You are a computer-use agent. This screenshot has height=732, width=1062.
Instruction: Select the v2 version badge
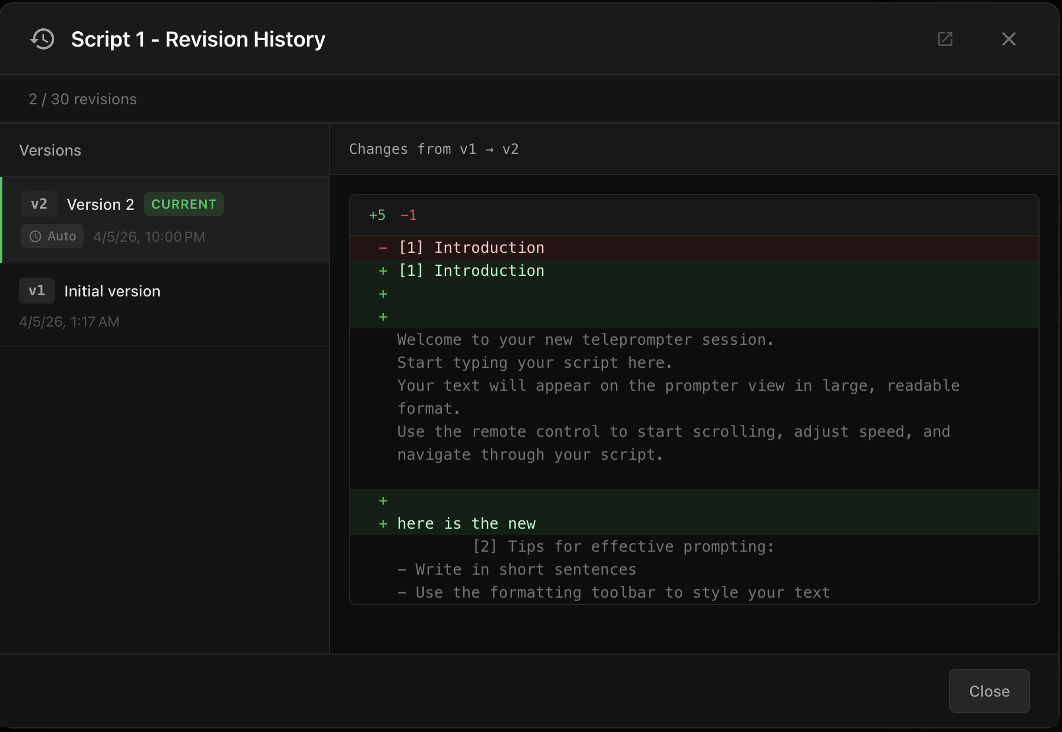click(39, 204)
